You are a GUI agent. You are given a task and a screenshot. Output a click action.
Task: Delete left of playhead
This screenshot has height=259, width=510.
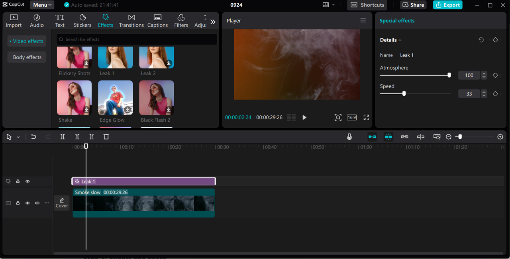77,137
